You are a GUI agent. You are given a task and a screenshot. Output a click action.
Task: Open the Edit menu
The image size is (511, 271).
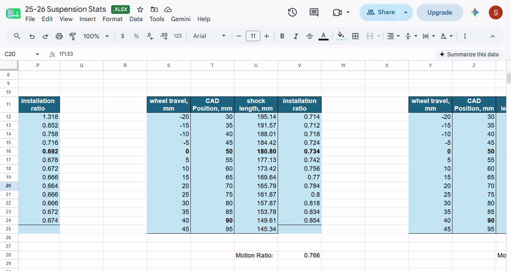pyautogui.click(x=47, y=19)
